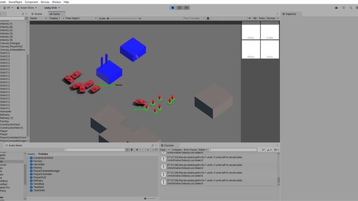Open the VT account dropdown

click(8, 8)
